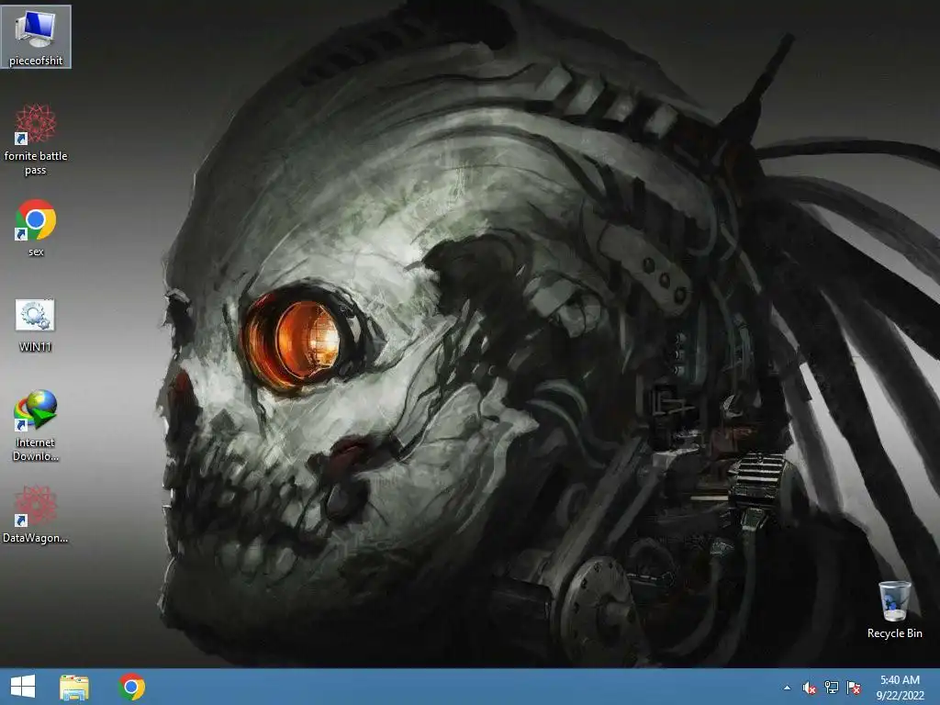The height and width of the screenshot is (705, 940).
Task: Select the DataWagon desktop shortcut
Action: 36,506
